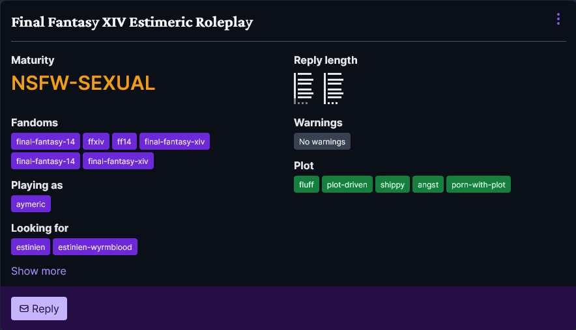Select the ff14 fandom tag
The width and height of the screenshot is (576, 330).
124,141
